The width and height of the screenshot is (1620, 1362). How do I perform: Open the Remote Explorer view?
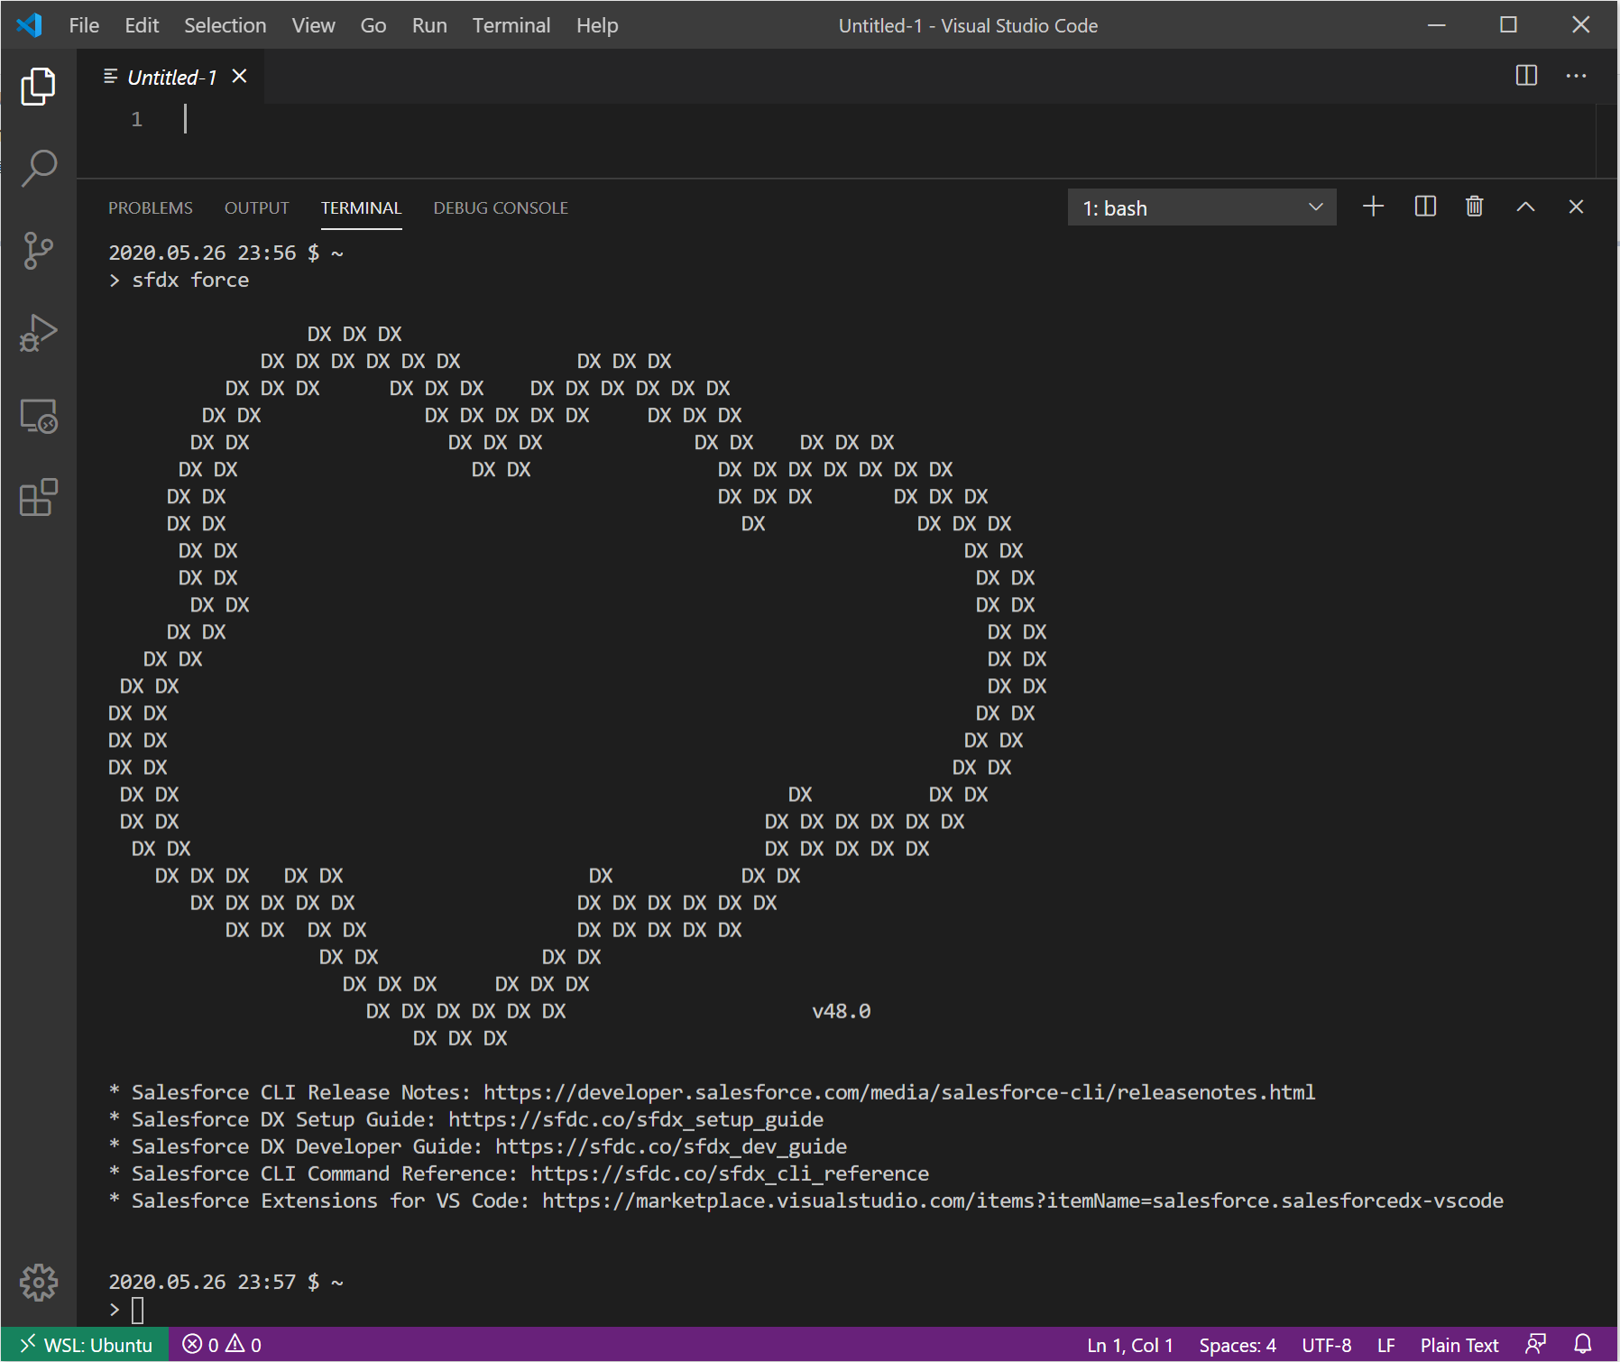38,416
